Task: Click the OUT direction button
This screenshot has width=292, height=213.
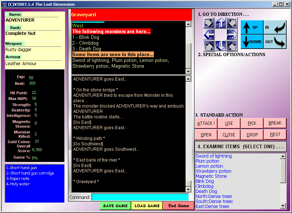Action: coord(275,41)
